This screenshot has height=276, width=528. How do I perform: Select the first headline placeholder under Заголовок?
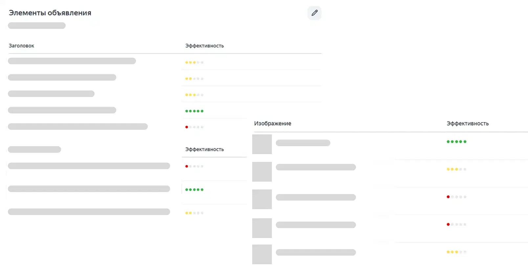pos(72,61)
